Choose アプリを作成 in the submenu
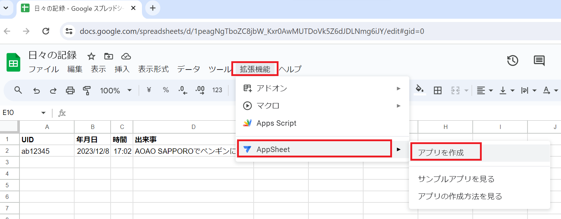 [x=480, y=153]
